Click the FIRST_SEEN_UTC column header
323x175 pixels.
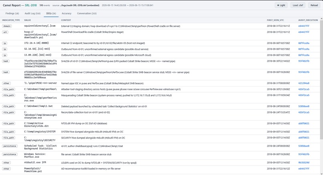coord(275,20)
